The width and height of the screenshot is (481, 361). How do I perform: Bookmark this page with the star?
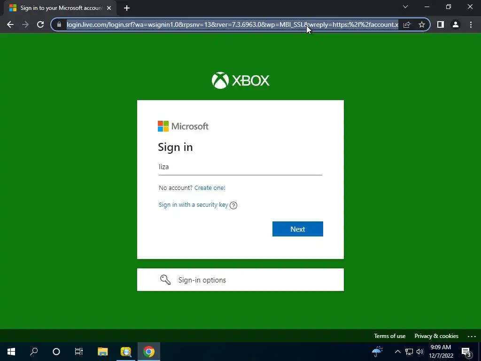(x=422, y=24)
